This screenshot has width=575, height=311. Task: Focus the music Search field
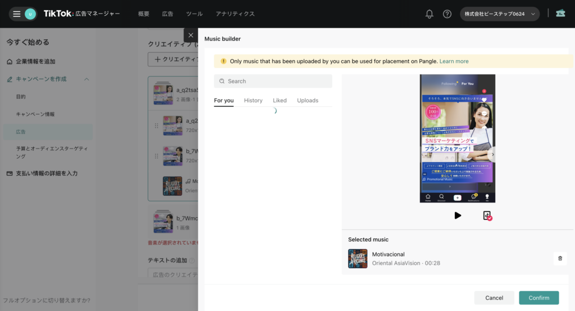[x=273, y=81]
